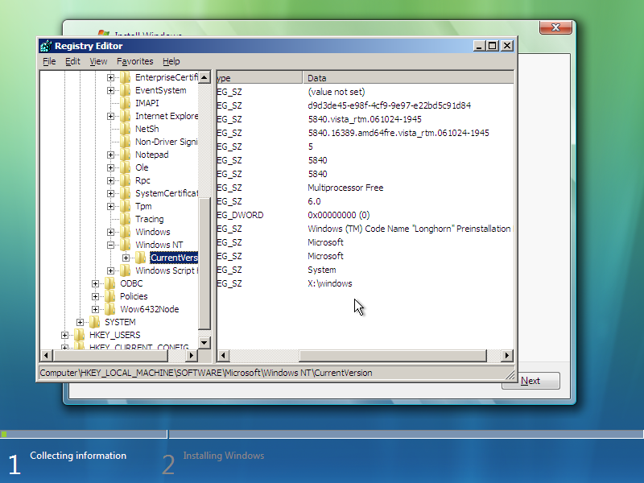Screen dimensions: 644x483
Task: Expand the SYSTEM hive node
Action: point(80,322)
